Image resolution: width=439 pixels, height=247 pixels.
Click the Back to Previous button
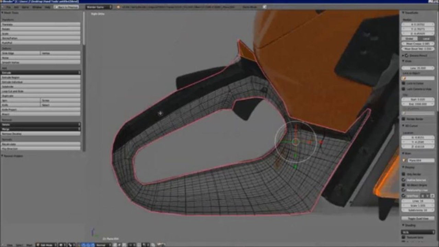[x=66, y=7]
